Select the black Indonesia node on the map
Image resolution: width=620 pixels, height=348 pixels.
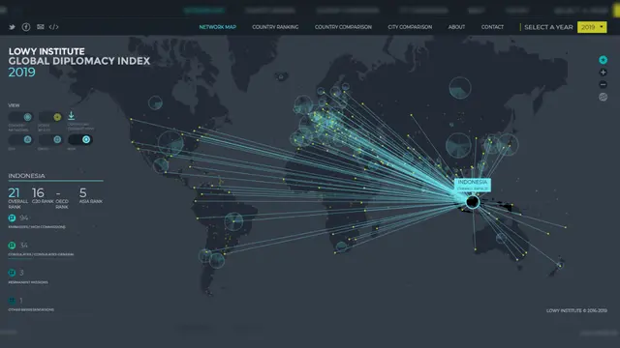[473, 202]
